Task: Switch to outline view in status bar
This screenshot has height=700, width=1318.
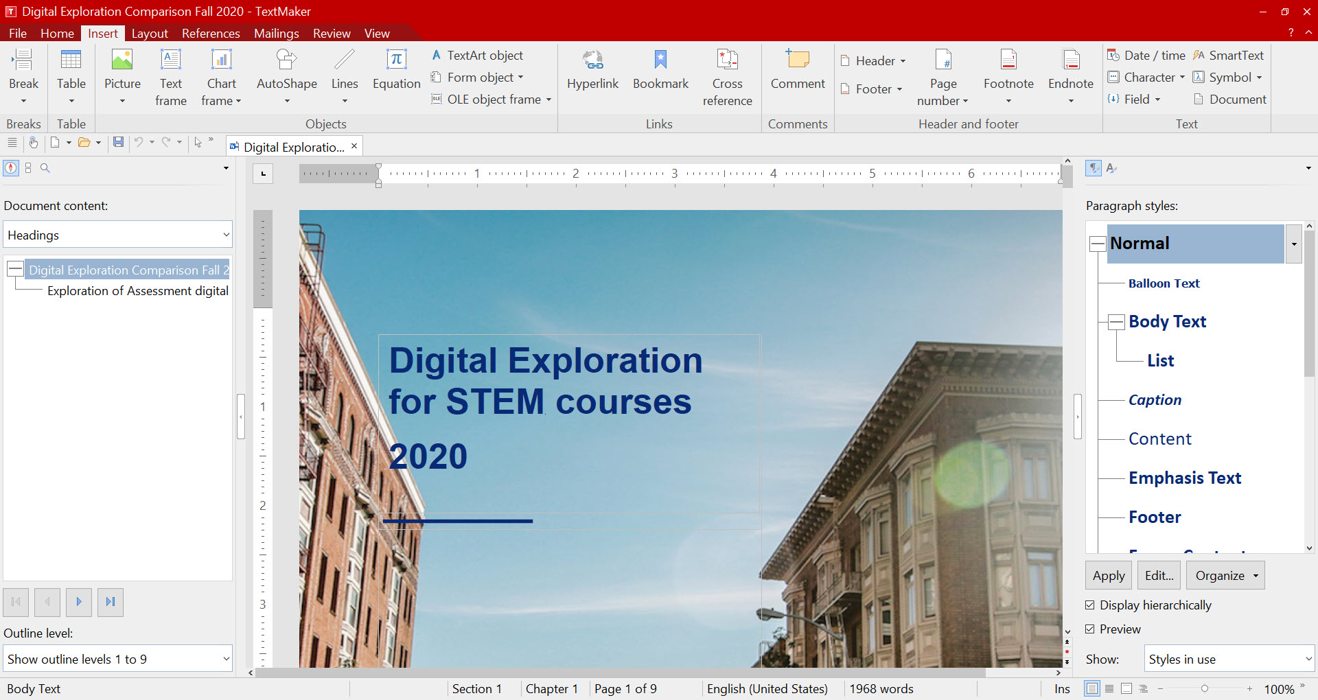Action: click(x=1144, y=688)
